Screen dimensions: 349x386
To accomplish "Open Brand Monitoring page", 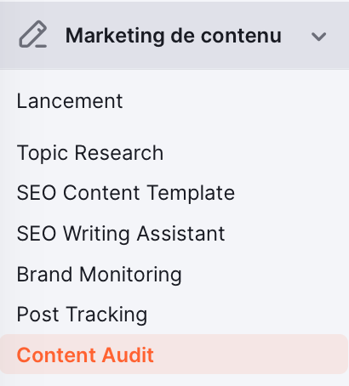I will (x=99, y=275).
